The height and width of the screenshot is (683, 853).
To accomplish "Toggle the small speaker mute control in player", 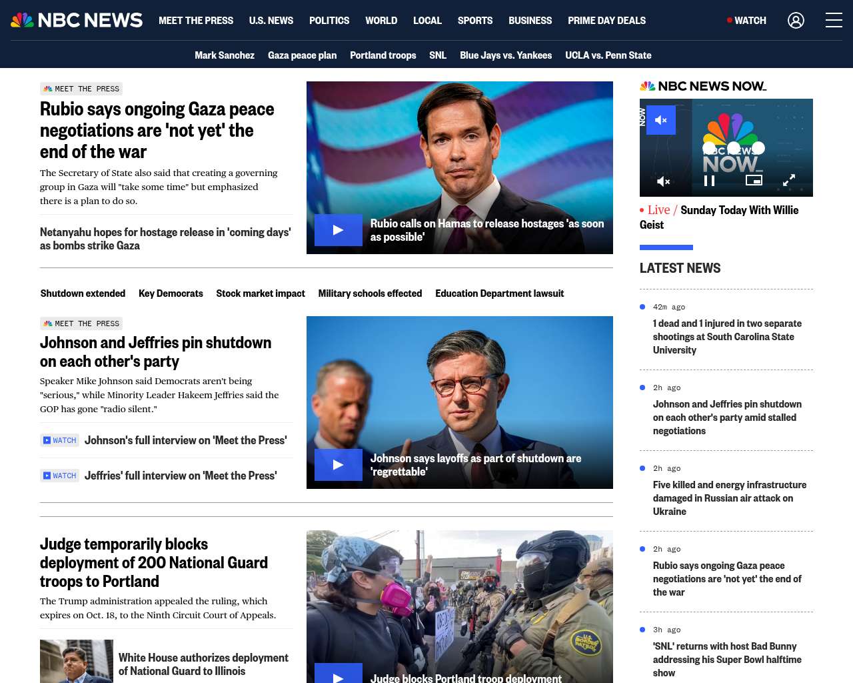I will (664, 181).
